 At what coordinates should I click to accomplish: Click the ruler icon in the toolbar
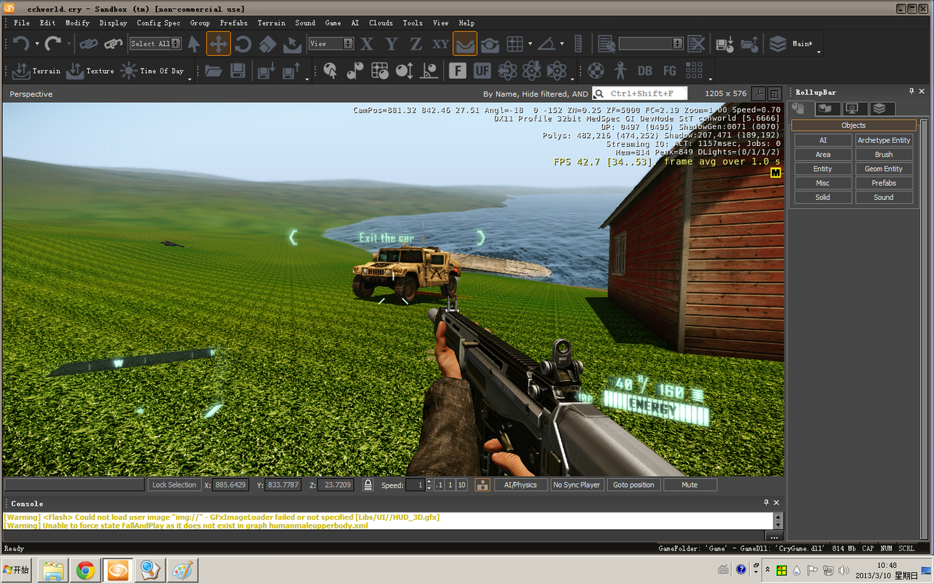pyautogui.click(x=579, y=44)
